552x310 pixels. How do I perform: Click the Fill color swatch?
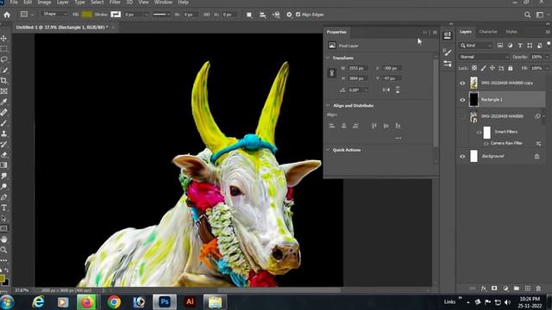coord(87,15)
